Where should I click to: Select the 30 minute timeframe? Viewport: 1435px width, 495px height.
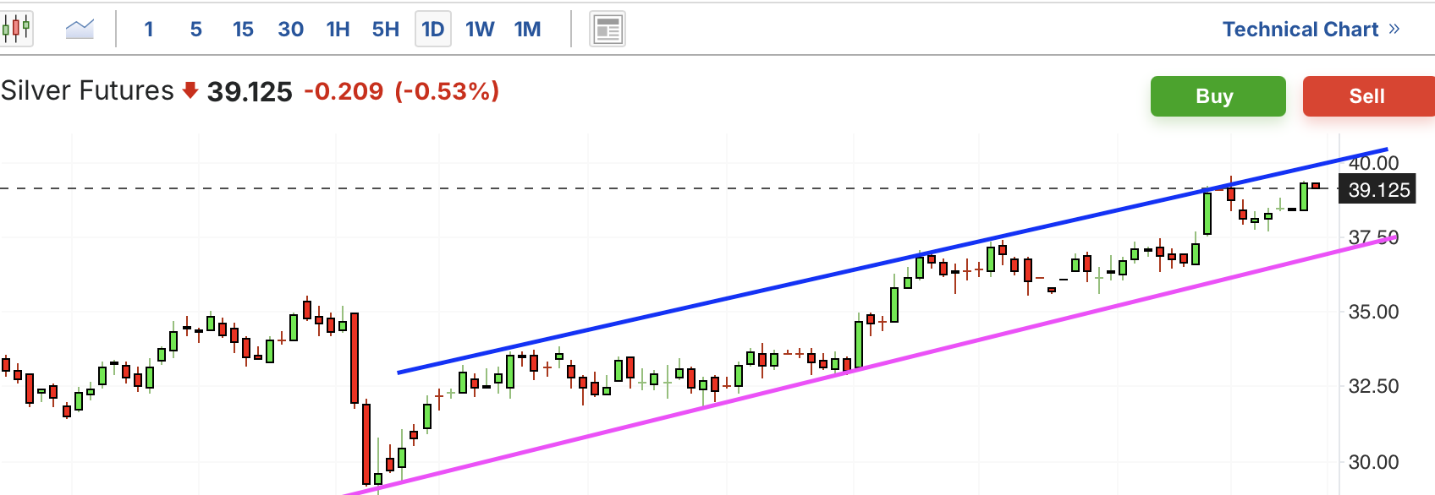290,30
